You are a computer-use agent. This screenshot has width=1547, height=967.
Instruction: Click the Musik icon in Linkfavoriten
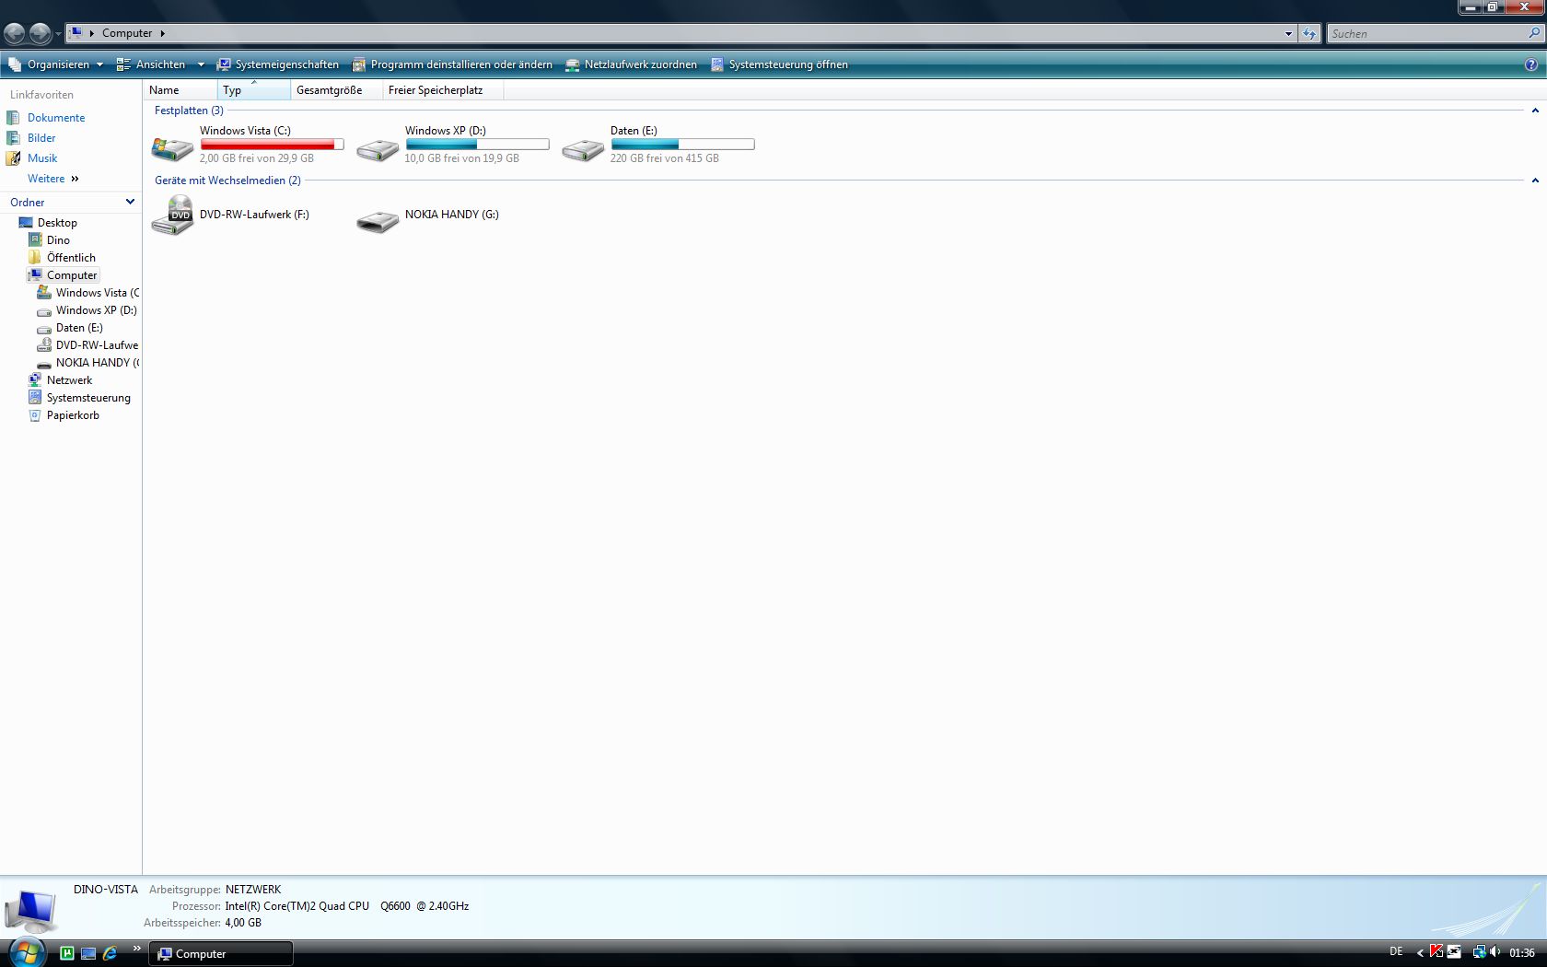pyautogui.click(x=13, y=158)
